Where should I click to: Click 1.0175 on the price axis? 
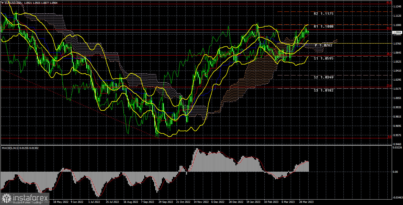[397, 89]
